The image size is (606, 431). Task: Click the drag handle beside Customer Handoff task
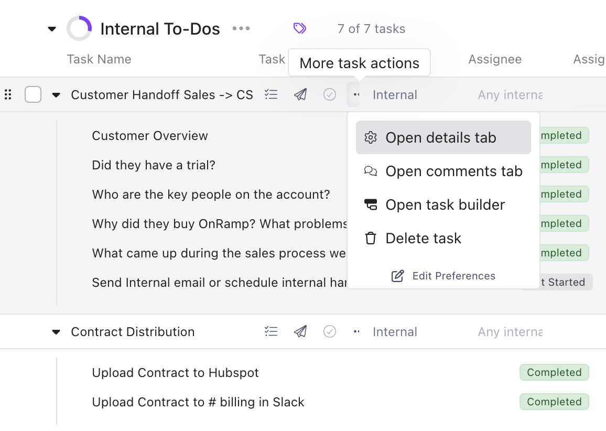[x=8, y=94]
